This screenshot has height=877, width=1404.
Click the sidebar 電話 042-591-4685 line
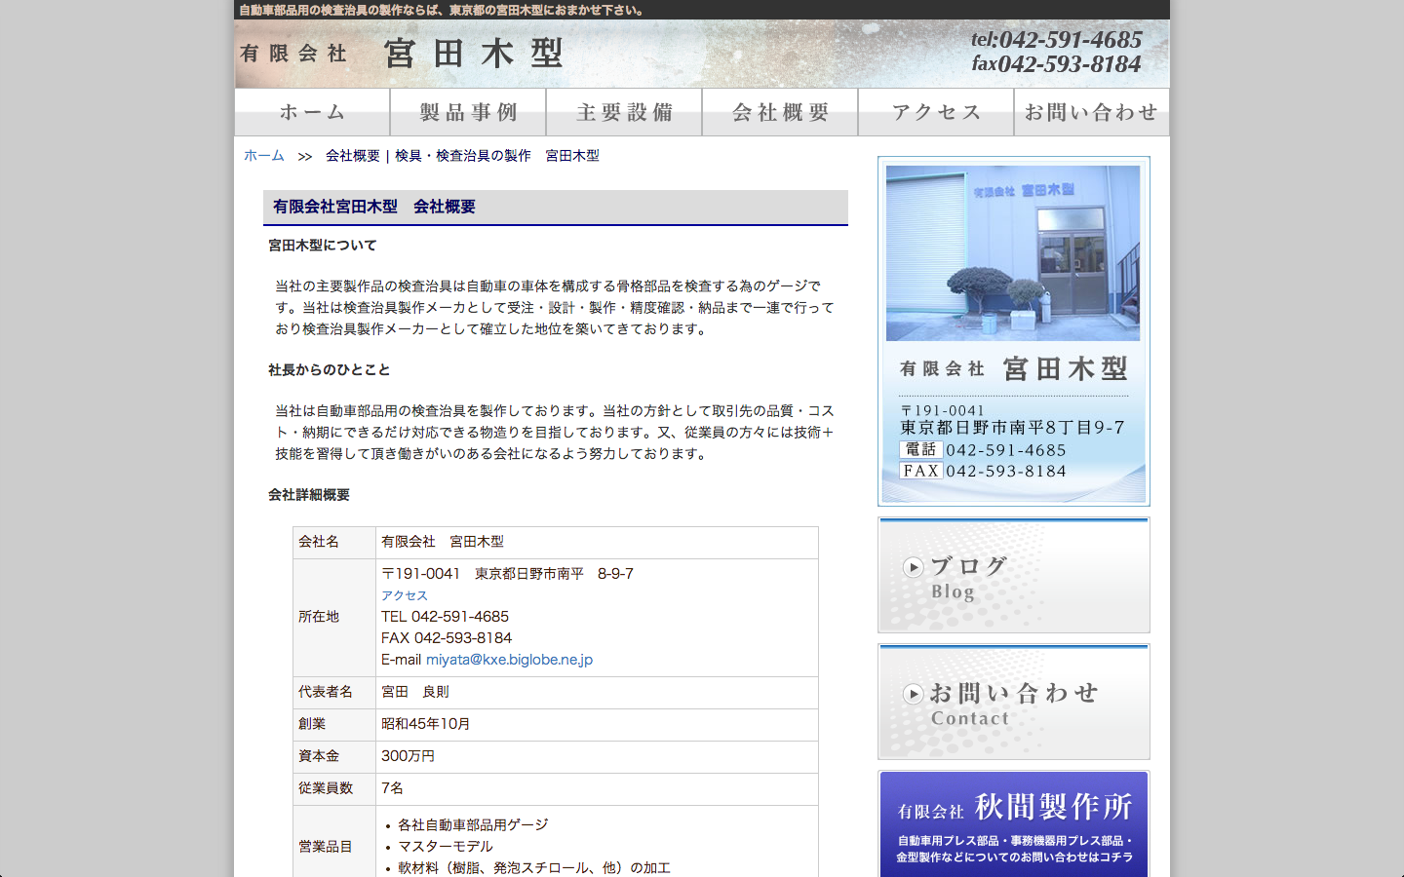pos(983,450)
